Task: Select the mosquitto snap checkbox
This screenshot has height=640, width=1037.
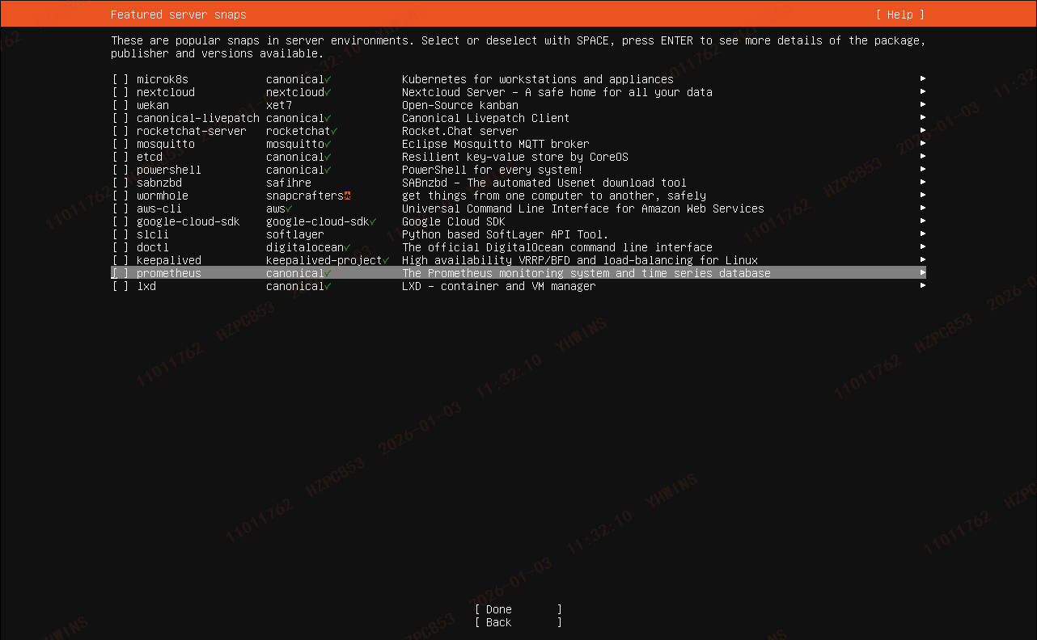Action: click(x=120, y=144)
